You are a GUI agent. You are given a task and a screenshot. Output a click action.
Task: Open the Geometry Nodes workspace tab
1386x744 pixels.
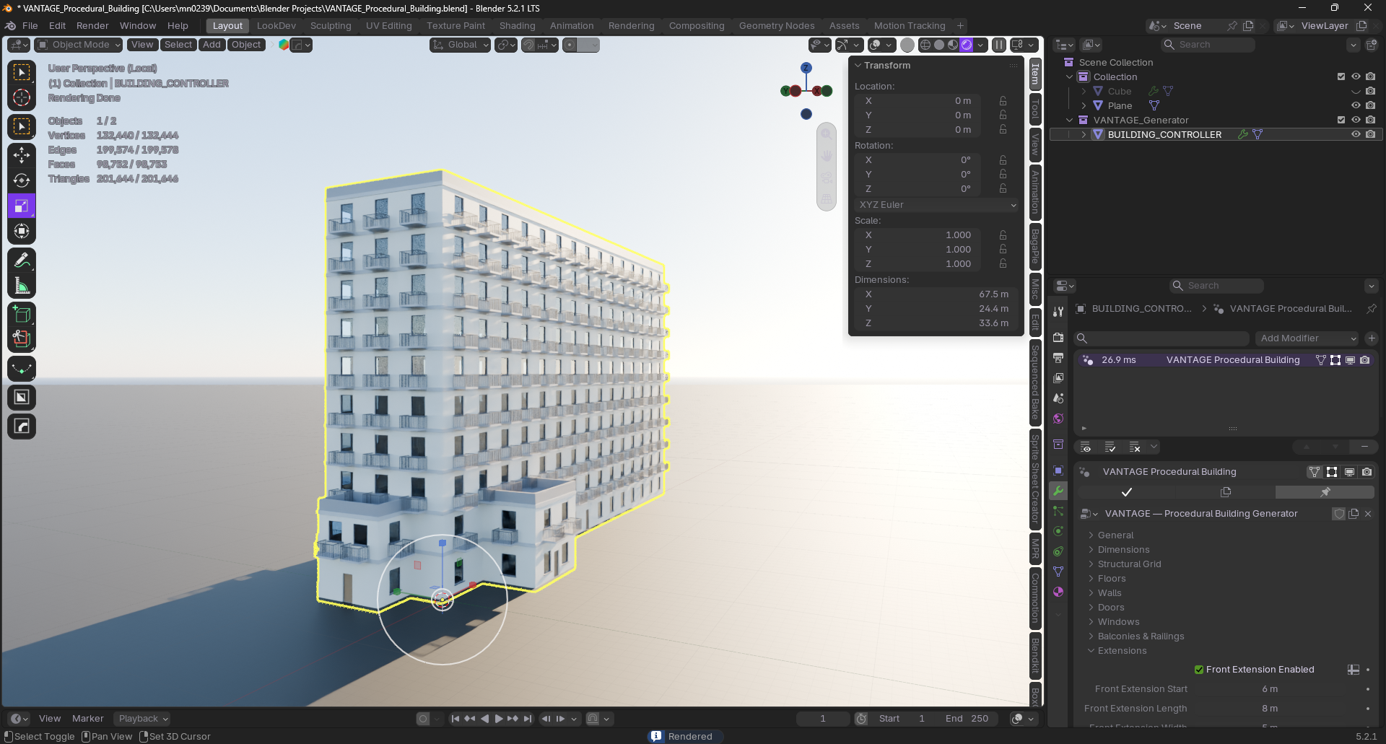point(776,26)
